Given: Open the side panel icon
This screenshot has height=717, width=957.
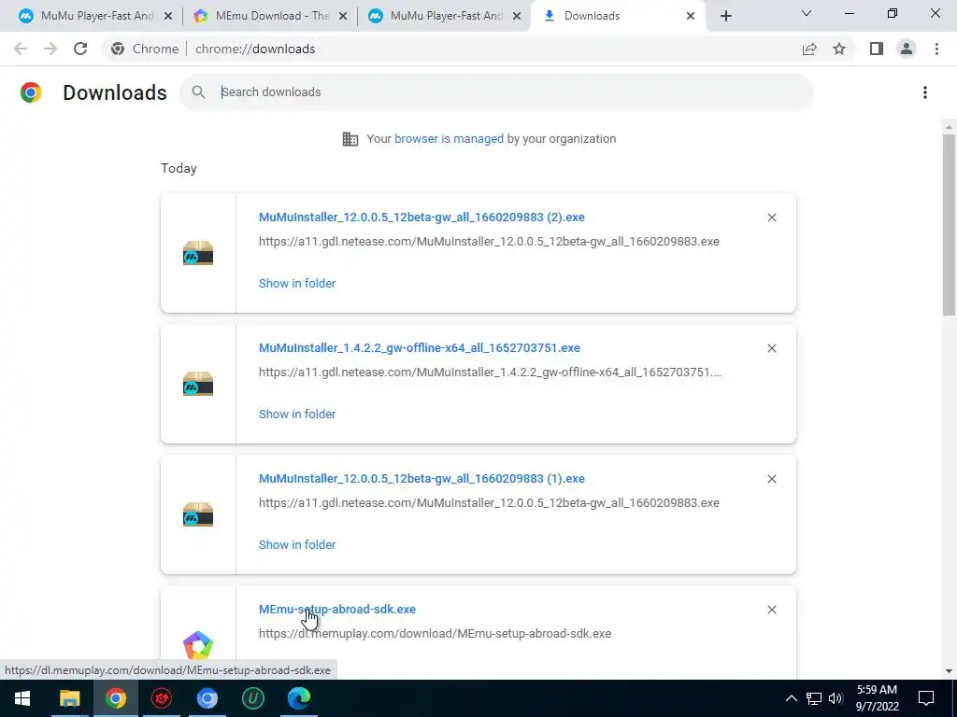Looking at the screenshot, I should pyautogui.click(x=877, y=49).
